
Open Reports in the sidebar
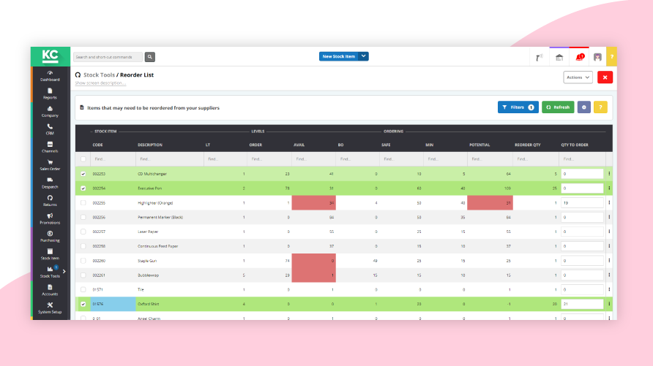click(x=50, y=94)
